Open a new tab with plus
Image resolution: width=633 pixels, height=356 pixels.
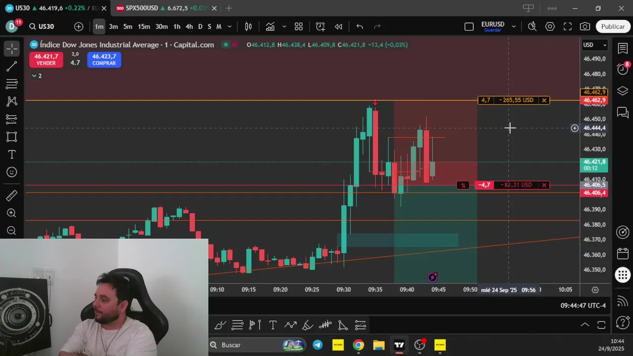tap(228, 8)
